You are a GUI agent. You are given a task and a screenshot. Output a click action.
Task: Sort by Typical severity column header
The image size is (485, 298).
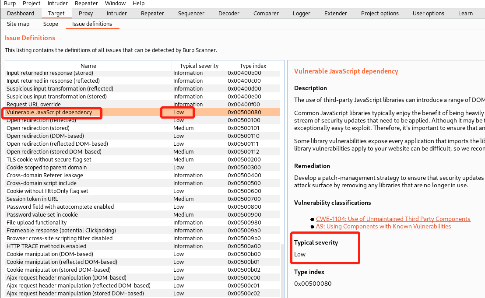[x=199, y=66]
